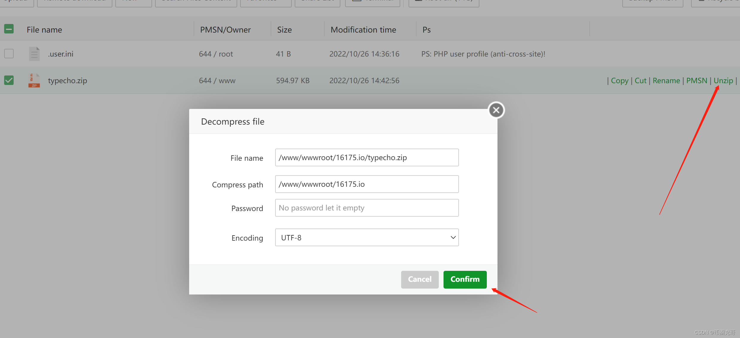
Task: Sort by Size column header
Action: pos(284,30)
